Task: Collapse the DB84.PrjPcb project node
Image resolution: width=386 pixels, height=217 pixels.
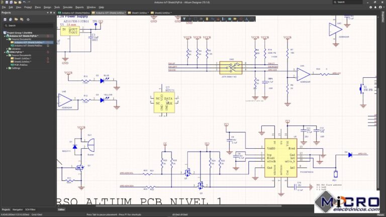Action: coord(5,52)
